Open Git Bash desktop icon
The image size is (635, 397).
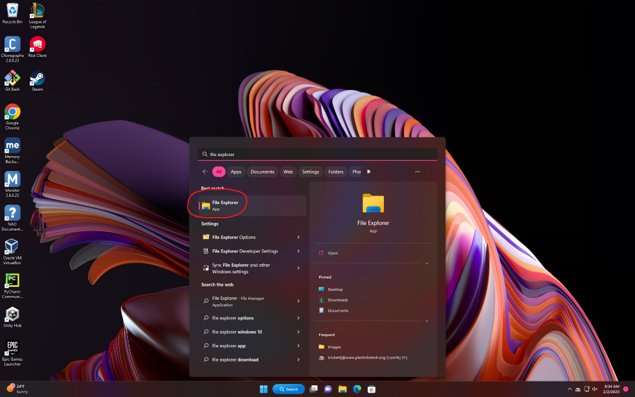pyautogui.click(x=12, y=80)
